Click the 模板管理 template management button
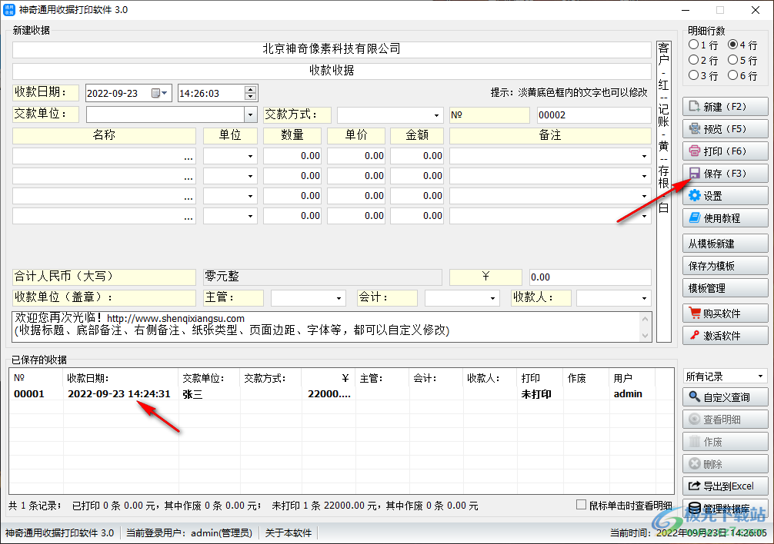774x544 pixels. coord(725,288)
